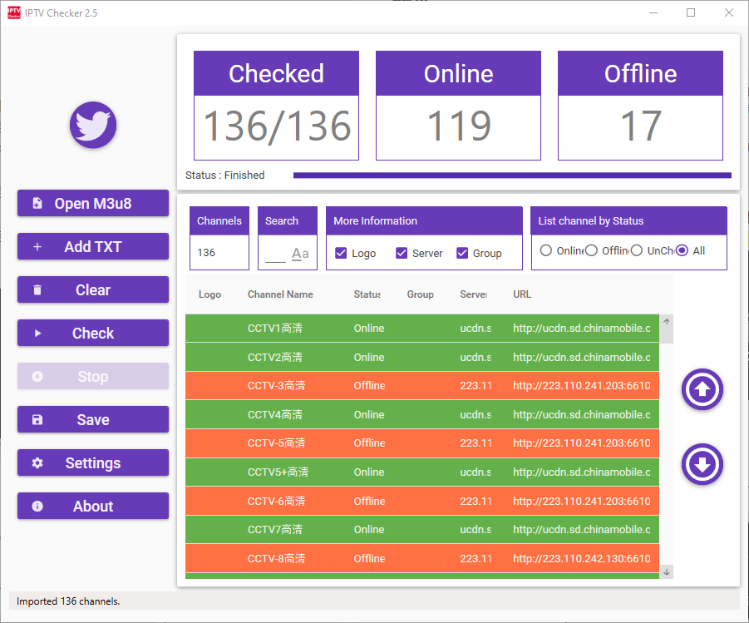Viewport: 749px width, 623px height.
Task: Select the CCTV2高清 channel row
Action: pos(422,357)
